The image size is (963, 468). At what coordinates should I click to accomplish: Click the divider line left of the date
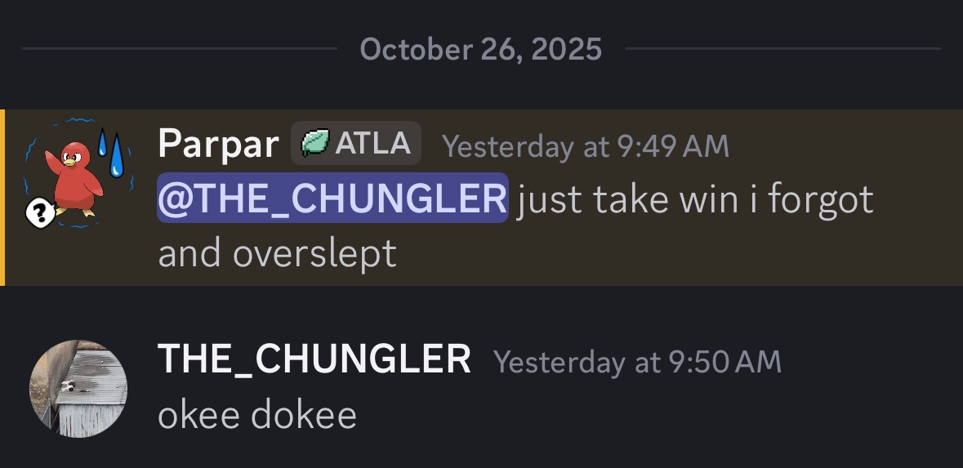coord(180,49)
